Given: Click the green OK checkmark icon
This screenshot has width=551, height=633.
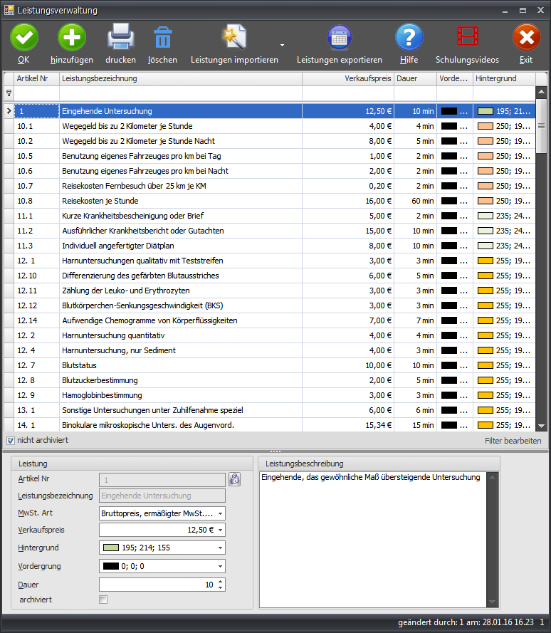Looking at the screenshot, I should [x=24, y=37].
